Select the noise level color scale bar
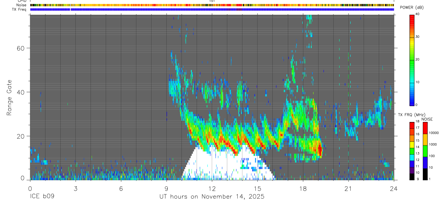The image size is (443, 204). tap(425, 151)
